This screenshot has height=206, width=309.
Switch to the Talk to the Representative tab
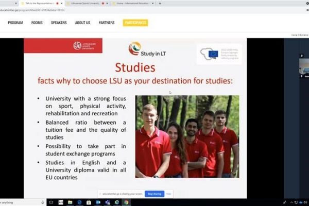point(40,4)
